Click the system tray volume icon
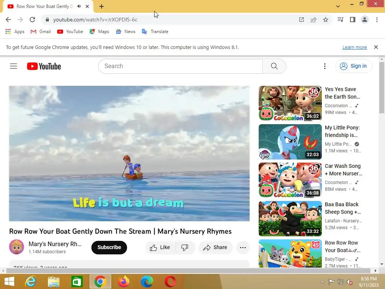This screenshot has height=289, width=385. click(x=350, y=282)
